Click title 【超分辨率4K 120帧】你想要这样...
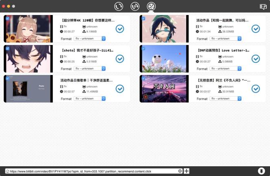 (x=88, y=20)
